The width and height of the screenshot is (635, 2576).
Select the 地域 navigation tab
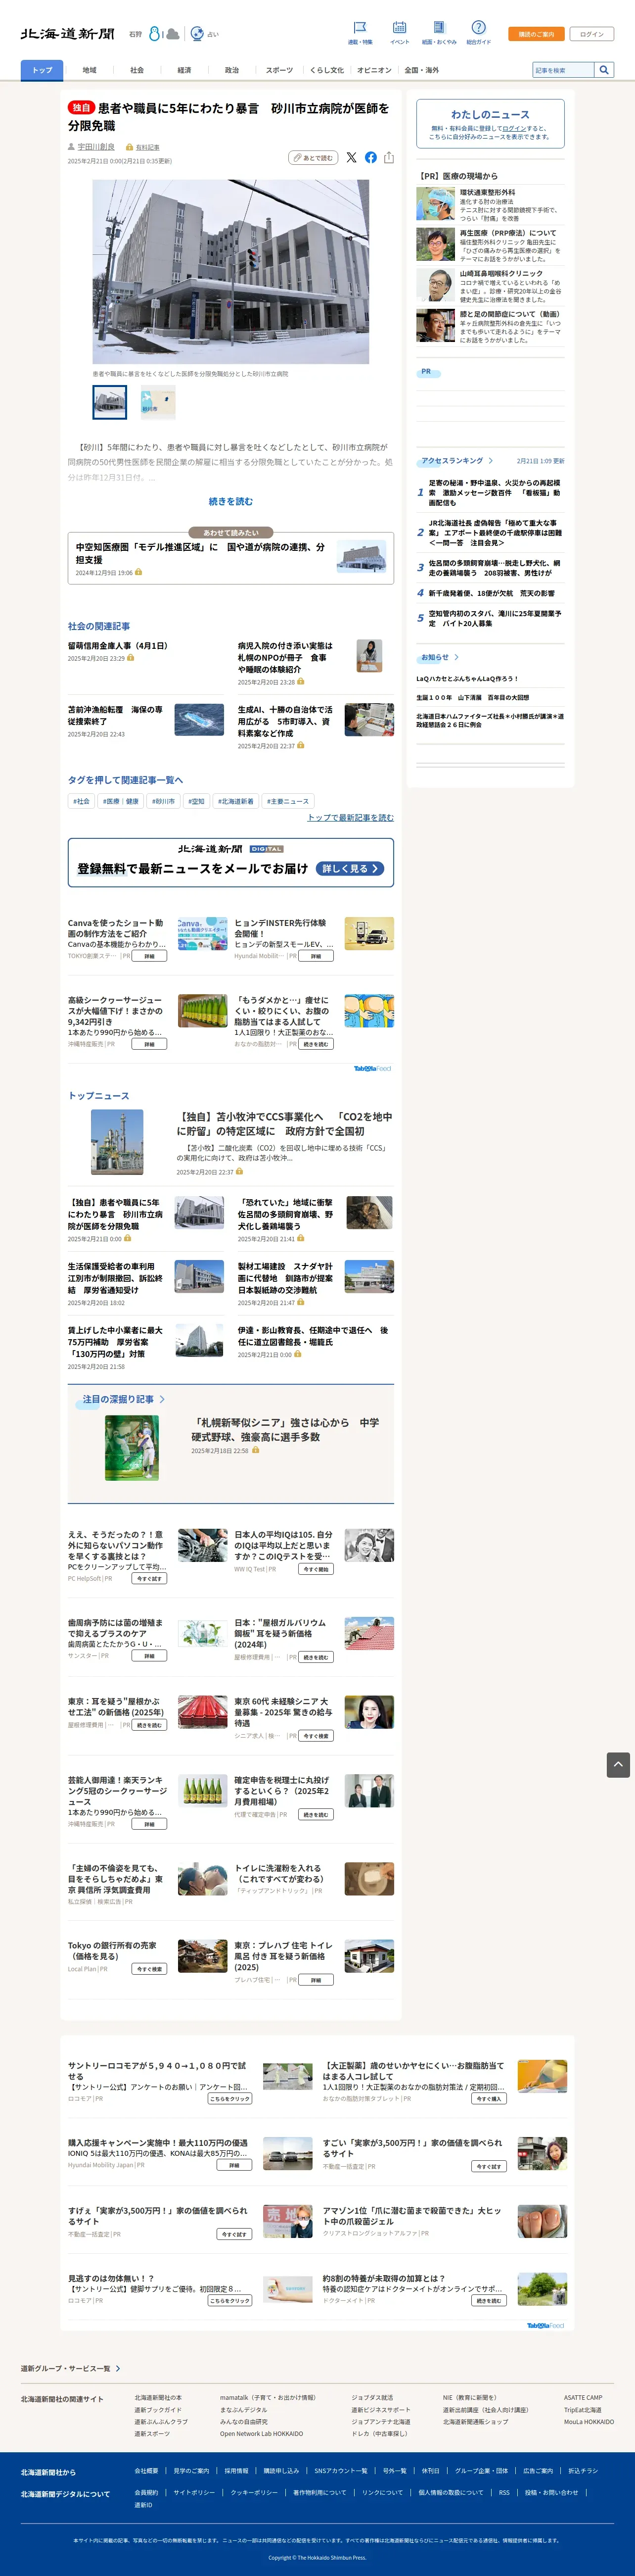click(89, 70)
